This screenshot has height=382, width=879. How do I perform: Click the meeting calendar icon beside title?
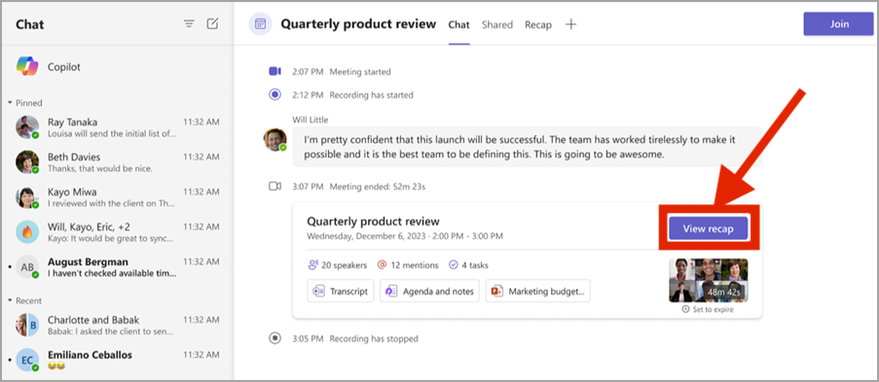pos(260,24)
